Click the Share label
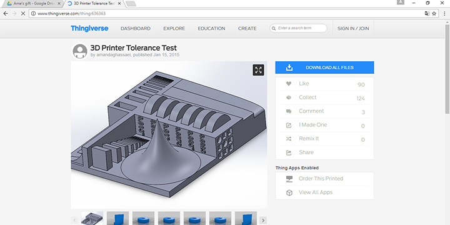Viewport: 450px width, 225px height. tap(306, 152)
